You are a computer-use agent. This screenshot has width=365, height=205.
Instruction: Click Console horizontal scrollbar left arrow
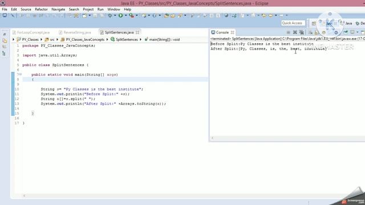tap(212, 138)
